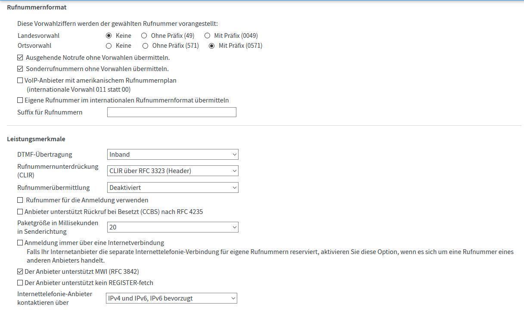This screenshot has height=310, width=524.
Task: Uncheck "Der Anbieter unterstützt MWI (RFC 3842)"
Action: coord(20,271)
